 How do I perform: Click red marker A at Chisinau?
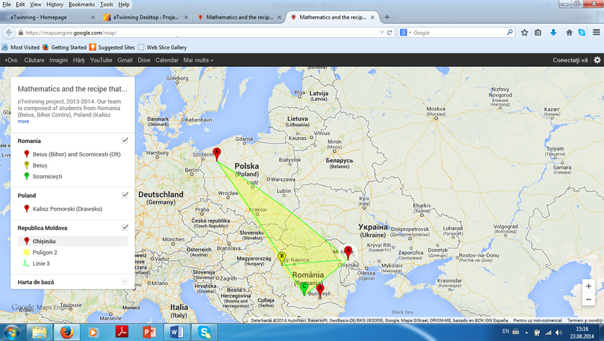pos(348,253)
